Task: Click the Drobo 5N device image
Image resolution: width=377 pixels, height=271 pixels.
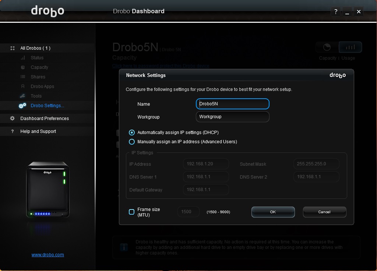Action: coord(48,190)
